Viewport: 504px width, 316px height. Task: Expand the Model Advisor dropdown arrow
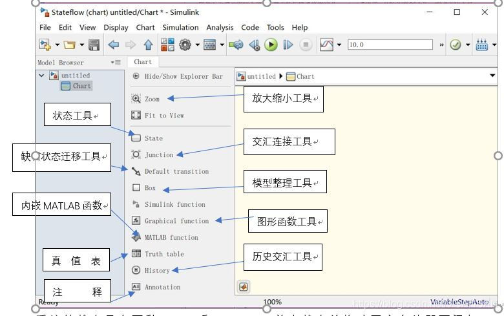468,45
